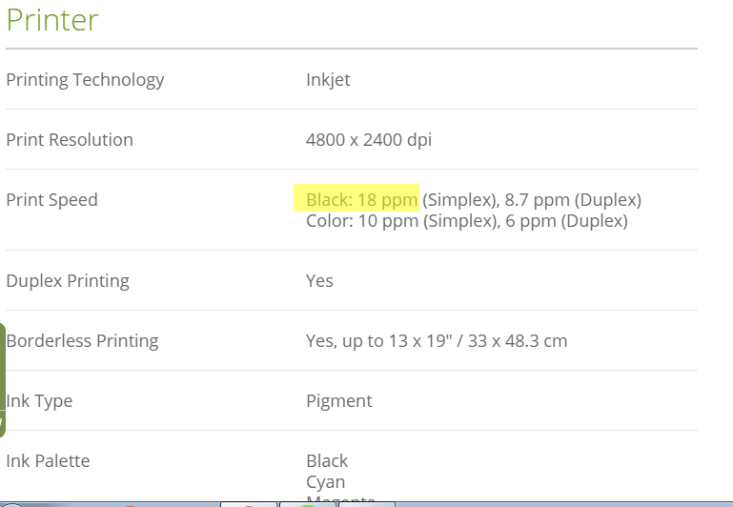Click the 8.7 ppm (Duplex) text
The image size is (733, 507).
[573, 200]
